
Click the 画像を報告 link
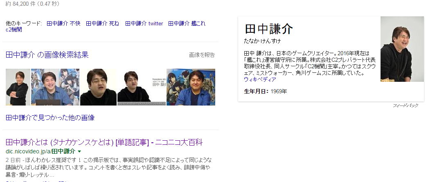pyautogui.click(x=202, y=55)
